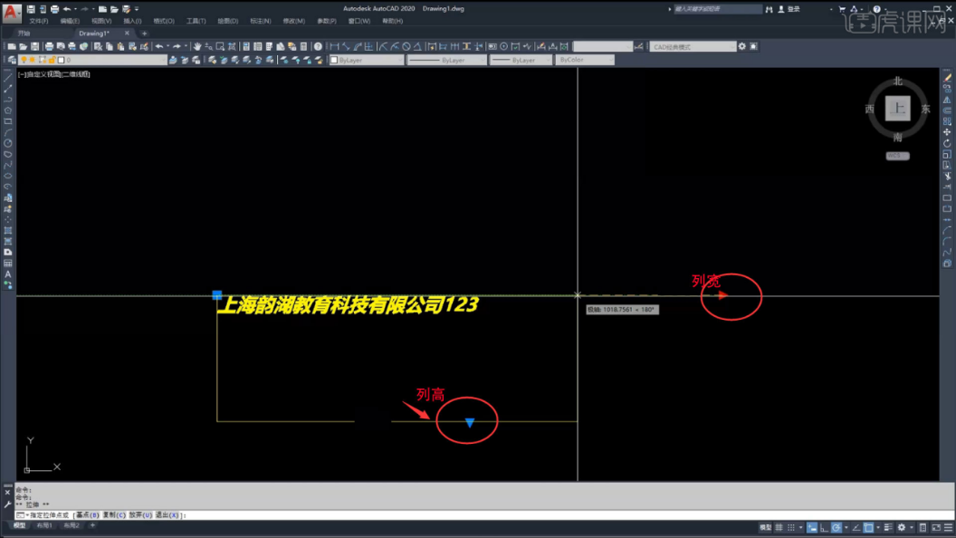This screenshot has height=538, width=956.
Task: Expand object snap options arrow
Action: coord(877,528)
